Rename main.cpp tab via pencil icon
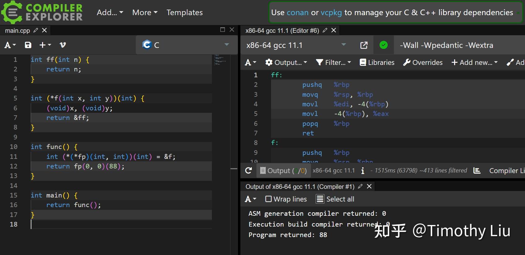The width and height of the screenshot is (525, 255). tap(36, 30)
